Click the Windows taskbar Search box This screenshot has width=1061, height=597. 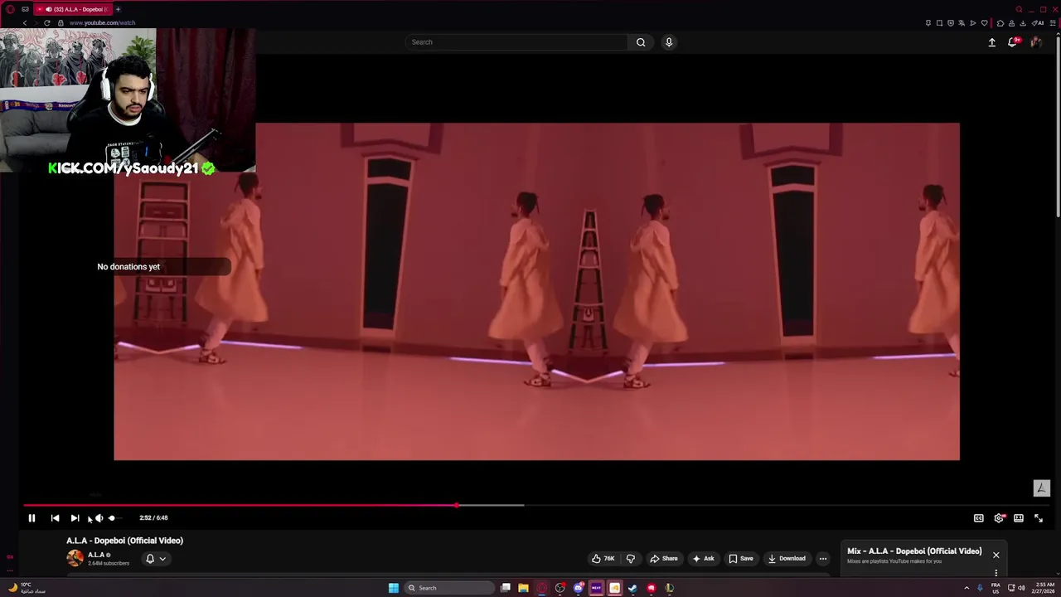pos(449,588)
